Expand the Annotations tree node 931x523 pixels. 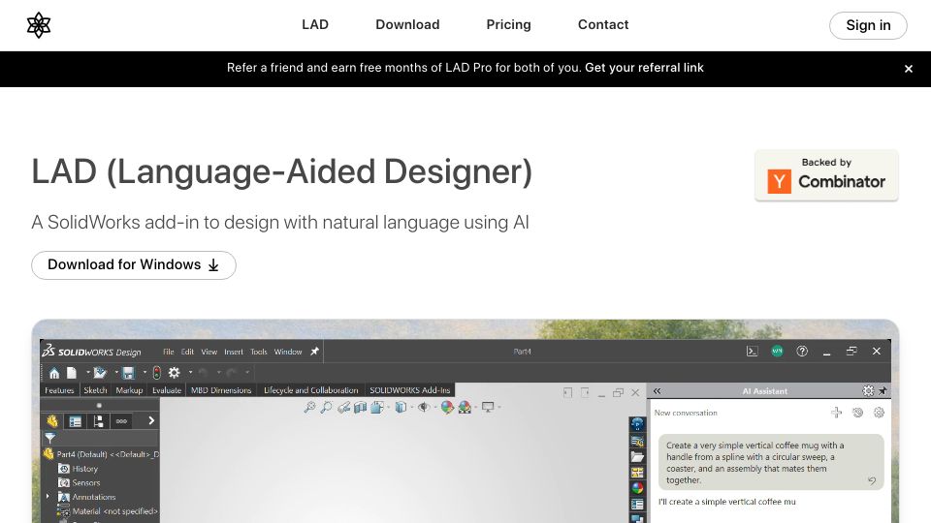coord(48,496)
